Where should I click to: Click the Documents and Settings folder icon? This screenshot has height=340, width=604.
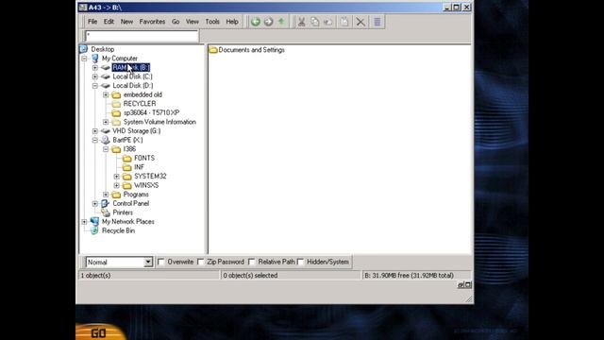[x=213, y=50]
